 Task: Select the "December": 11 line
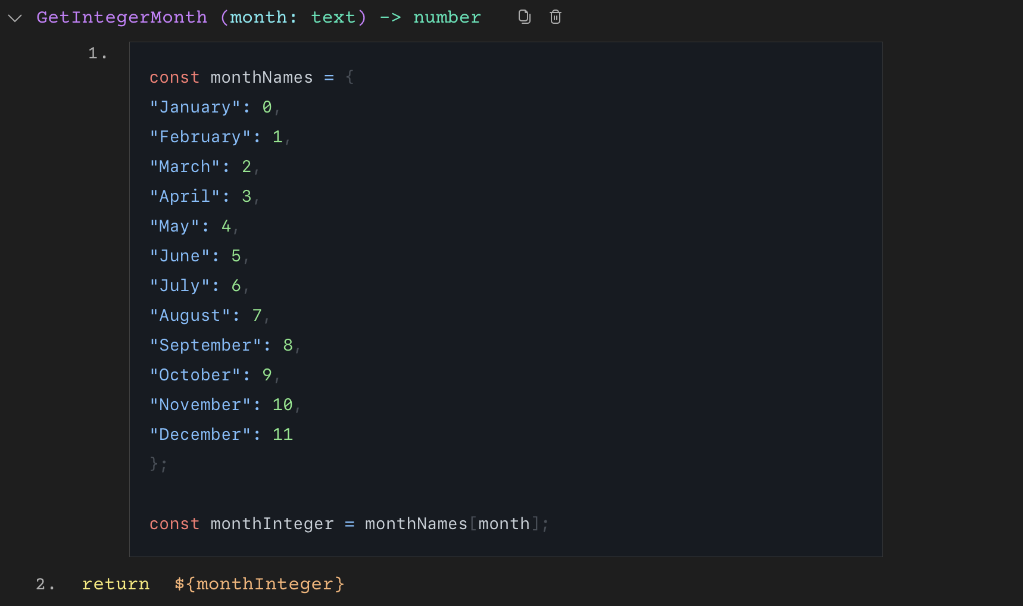(x=220, y=434)
